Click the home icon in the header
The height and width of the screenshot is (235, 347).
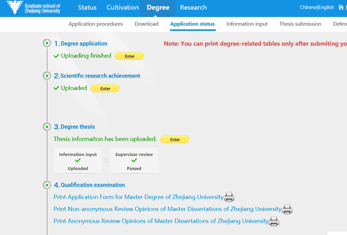coord(341,7)
